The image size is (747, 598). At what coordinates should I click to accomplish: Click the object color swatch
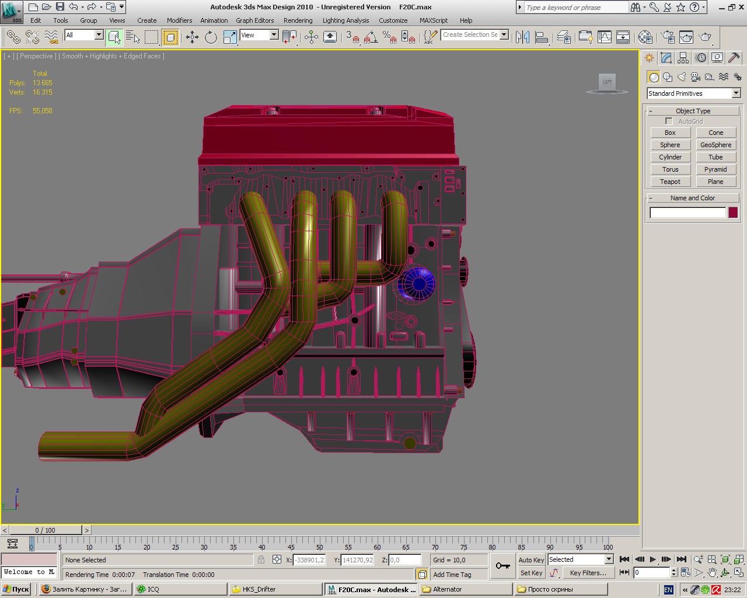click(x=733, y=213)
